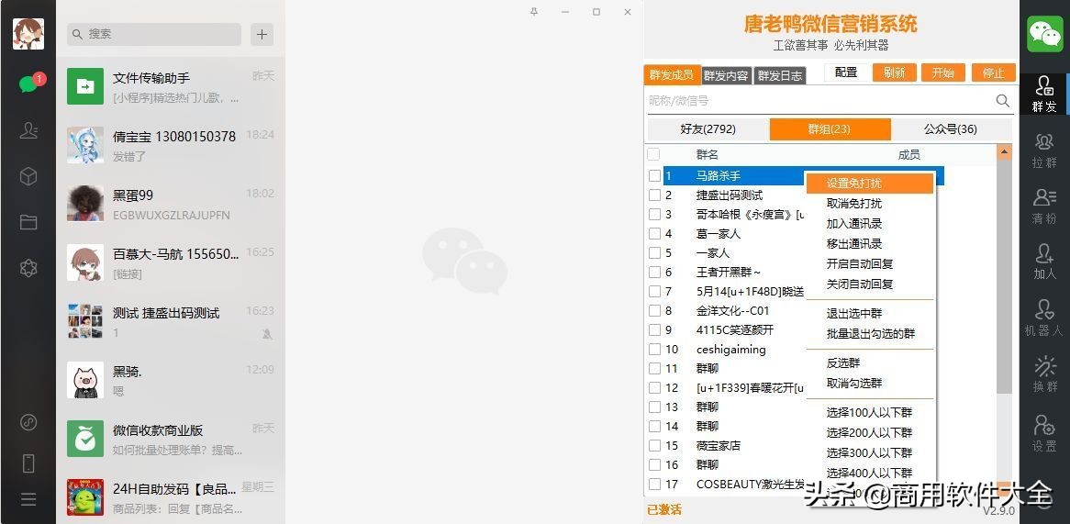The image size is (1070, 524).
Task: Choose 退出选中群 in context menu
Action: click(870, 314)
